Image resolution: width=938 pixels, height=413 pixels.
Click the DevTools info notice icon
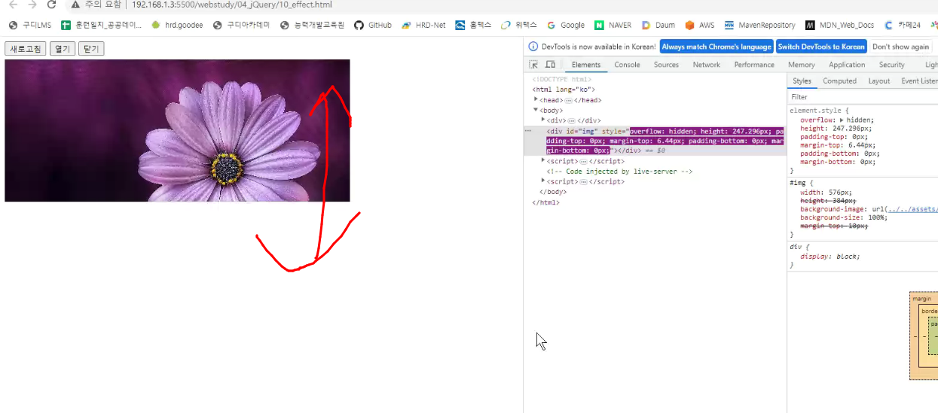[533, 47]
